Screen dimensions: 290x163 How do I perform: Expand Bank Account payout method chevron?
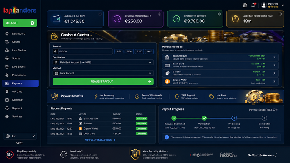tap(274, 58)
